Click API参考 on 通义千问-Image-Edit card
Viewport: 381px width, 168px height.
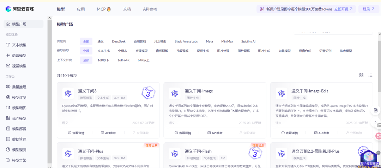point(322,133)
